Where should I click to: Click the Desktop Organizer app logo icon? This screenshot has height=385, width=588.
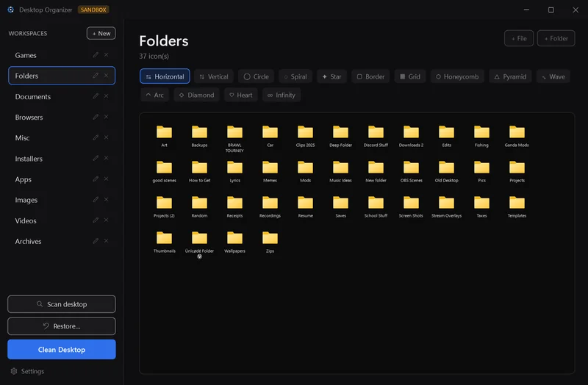(11, 10)
